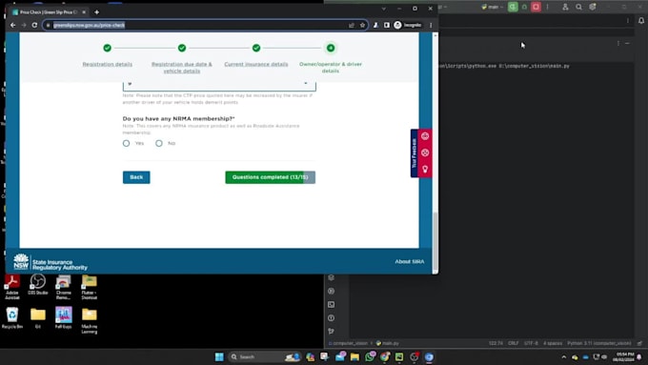The height and width of the screenshot is (365, 648).
Task: Hide the PyCharm Run tool window
Action: (x=627, y=44)
